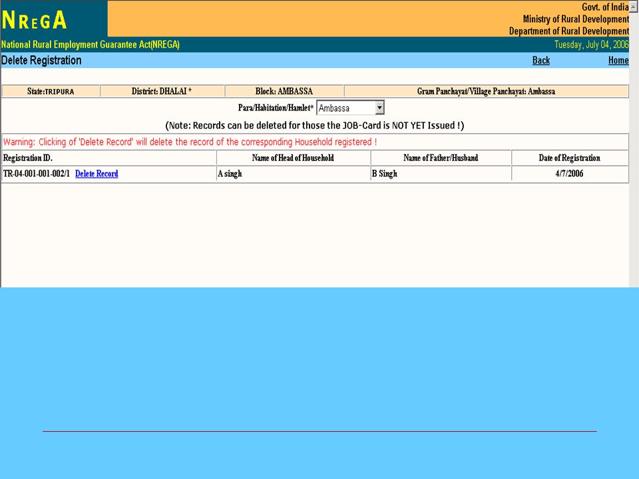Go to the Home page link
This screenshot has height=479, width=639.
click(618, 61)
